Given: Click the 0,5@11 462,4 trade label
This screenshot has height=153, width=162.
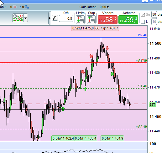Looking at the screenshot, I should coord(63,138).
